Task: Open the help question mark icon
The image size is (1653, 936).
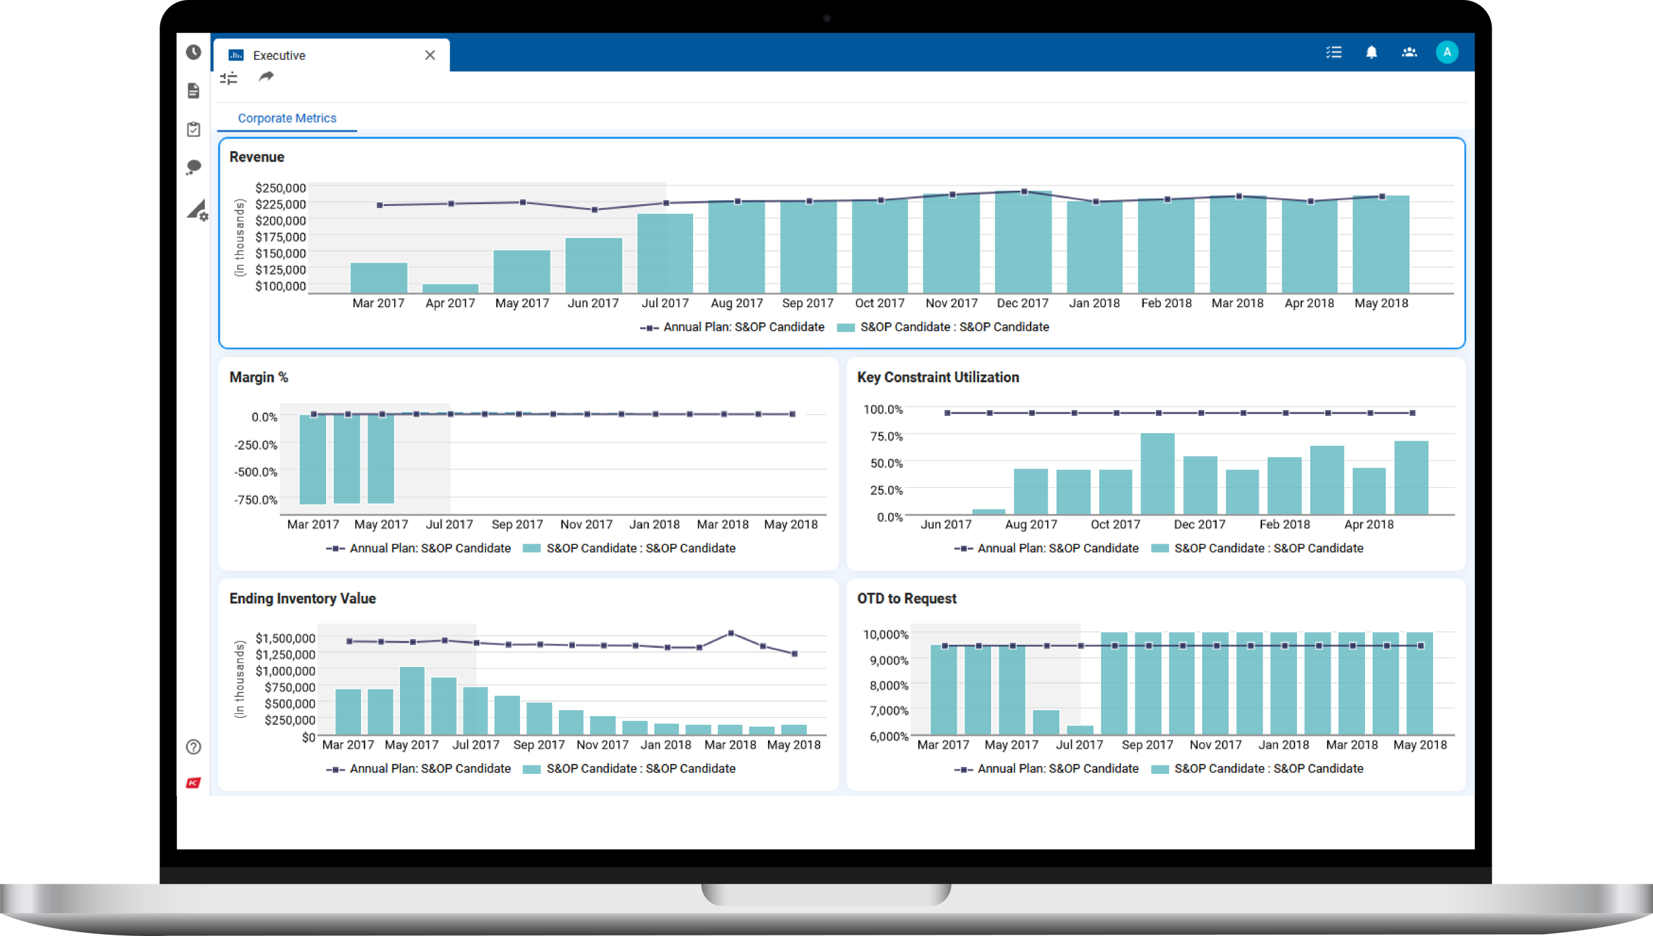Action: pyautogui.click(x=193, y=747)
